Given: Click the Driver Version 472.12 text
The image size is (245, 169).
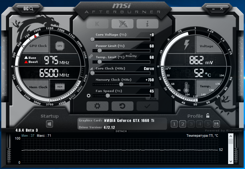Looking at the screenshot, I should (x=109, y=127).
